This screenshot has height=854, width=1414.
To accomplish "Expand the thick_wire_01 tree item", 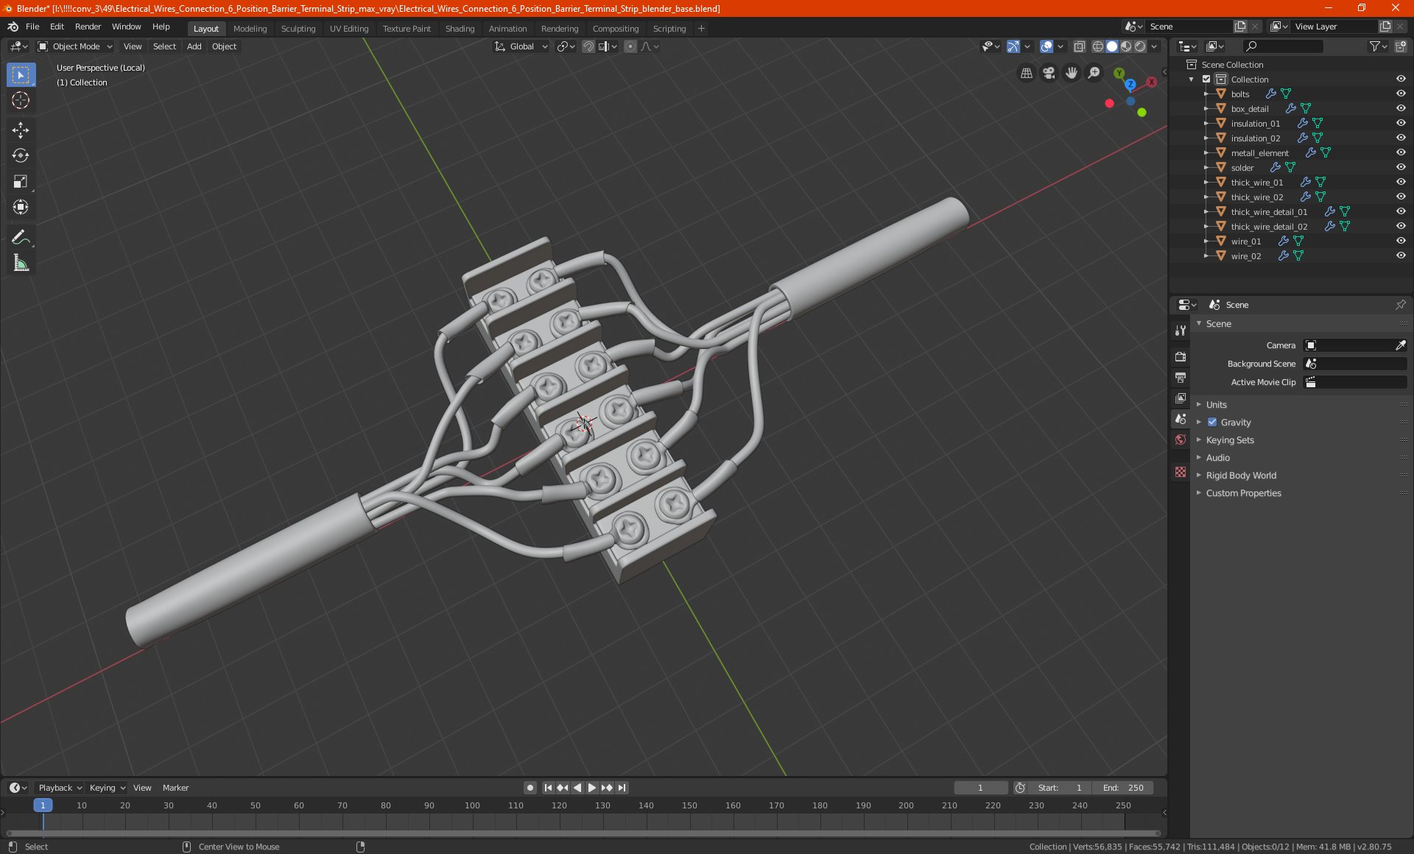I will [1206, 182].
